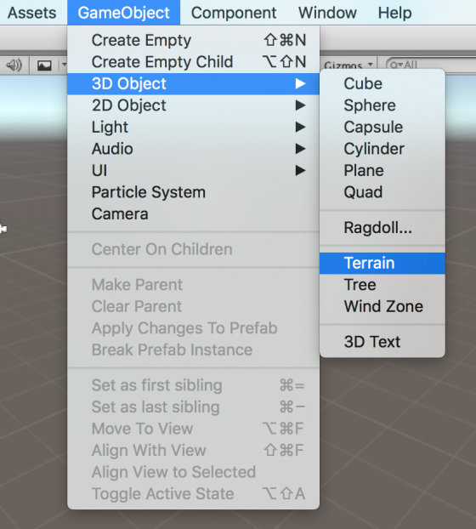Open the Assets menu

pos(32,13)
